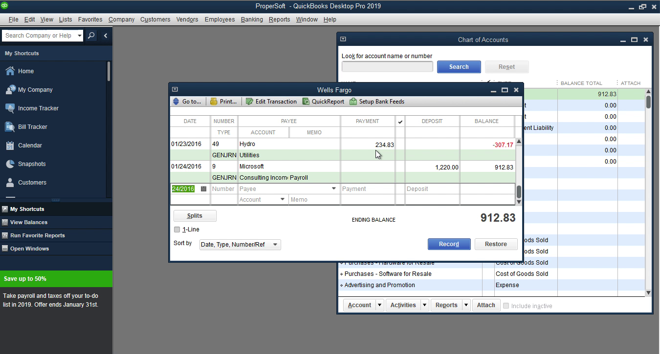Open the Reports menu in menu bar
This screenshot has width=660, height=354.
(279, 20)
